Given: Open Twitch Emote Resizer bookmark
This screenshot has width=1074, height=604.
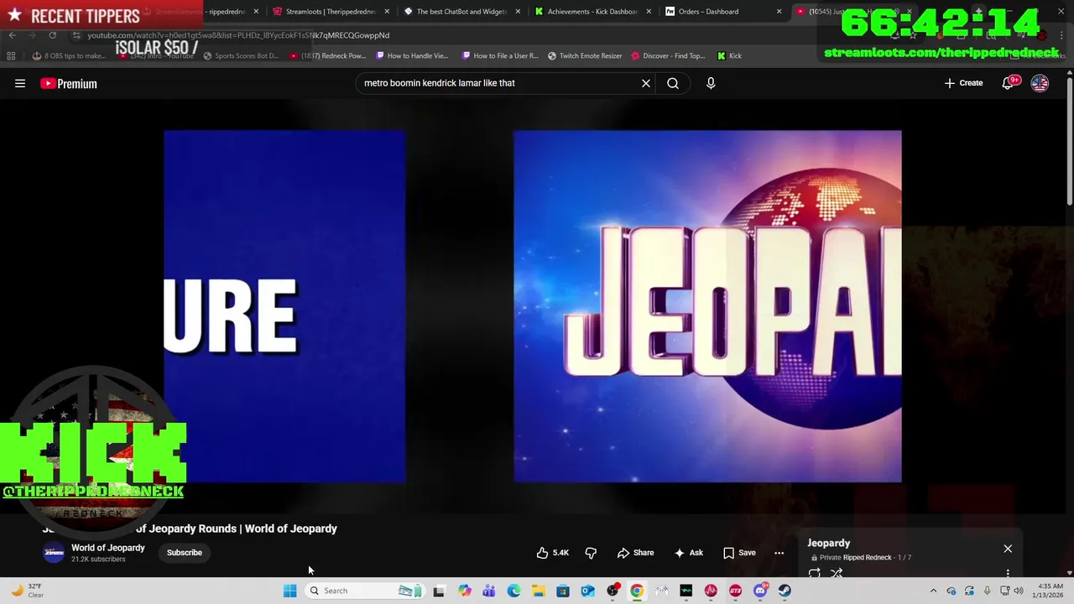Looking at the screenshot, I should coord(585,56).
